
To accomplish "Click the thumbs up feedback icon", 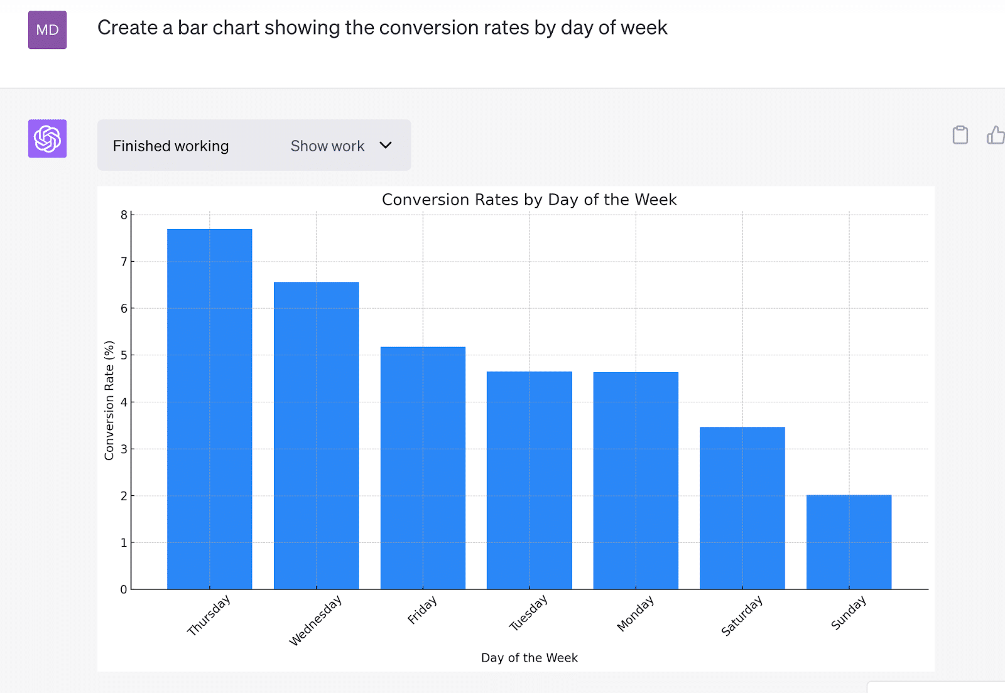I will (x=996, y=135).
